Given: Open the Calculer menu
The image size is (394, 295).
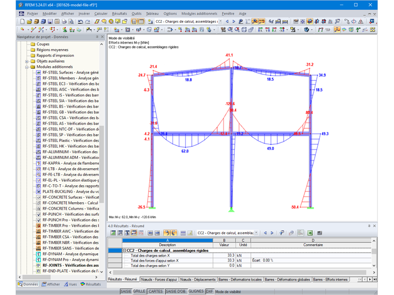Looking at the screenshot, I should point(101,13).
